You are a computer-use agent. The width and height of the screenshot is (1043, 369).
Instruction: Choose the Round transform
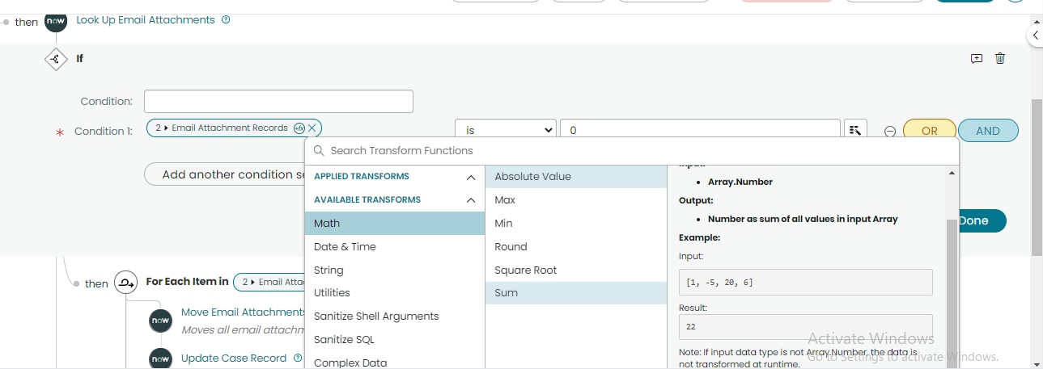(576, 246)
